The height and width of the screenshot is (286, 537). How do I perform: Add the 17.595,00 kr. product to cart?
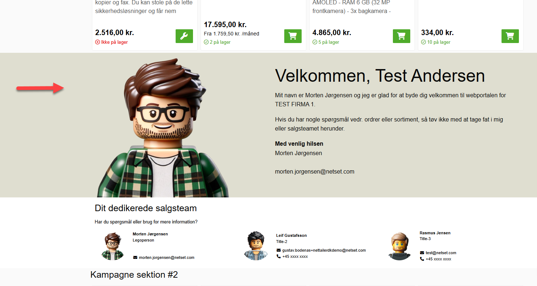click(293, 36)
